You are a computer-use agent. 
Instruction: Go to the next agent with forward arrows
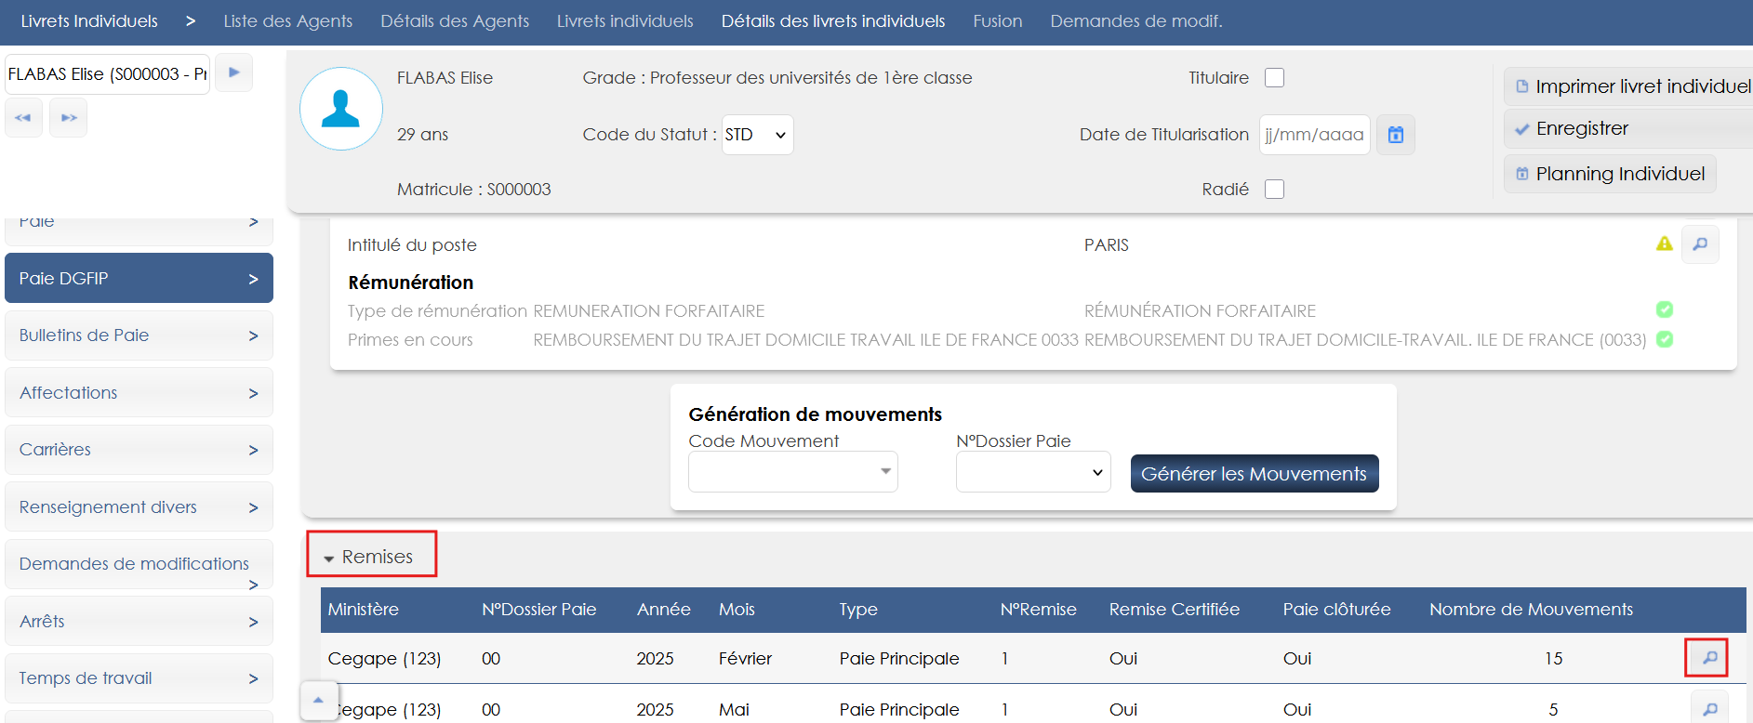(69, 118)
